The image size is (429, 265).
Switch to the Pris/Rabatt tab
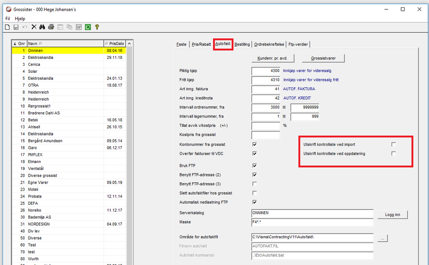(201, 44)
